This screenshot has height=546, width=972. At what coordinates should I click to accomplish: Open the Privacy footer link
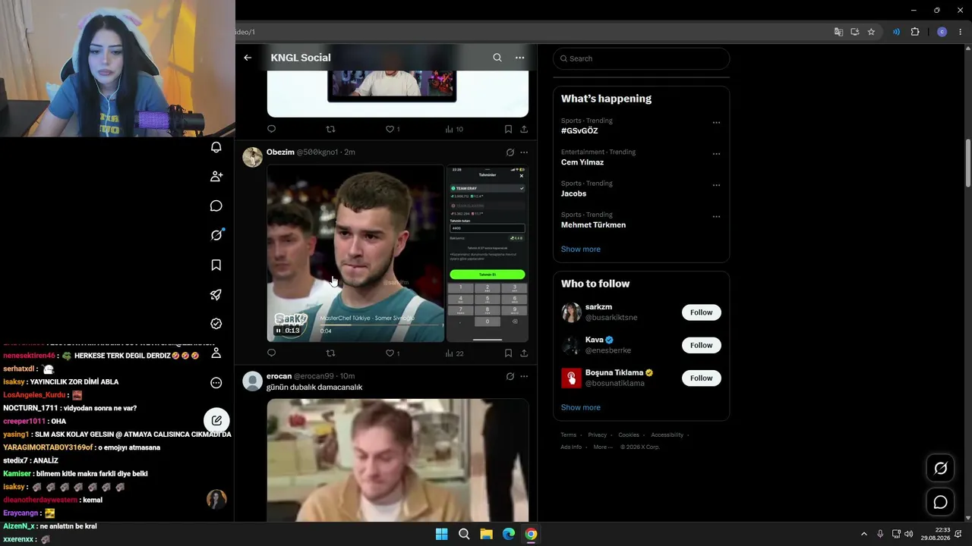click(598, 435)
